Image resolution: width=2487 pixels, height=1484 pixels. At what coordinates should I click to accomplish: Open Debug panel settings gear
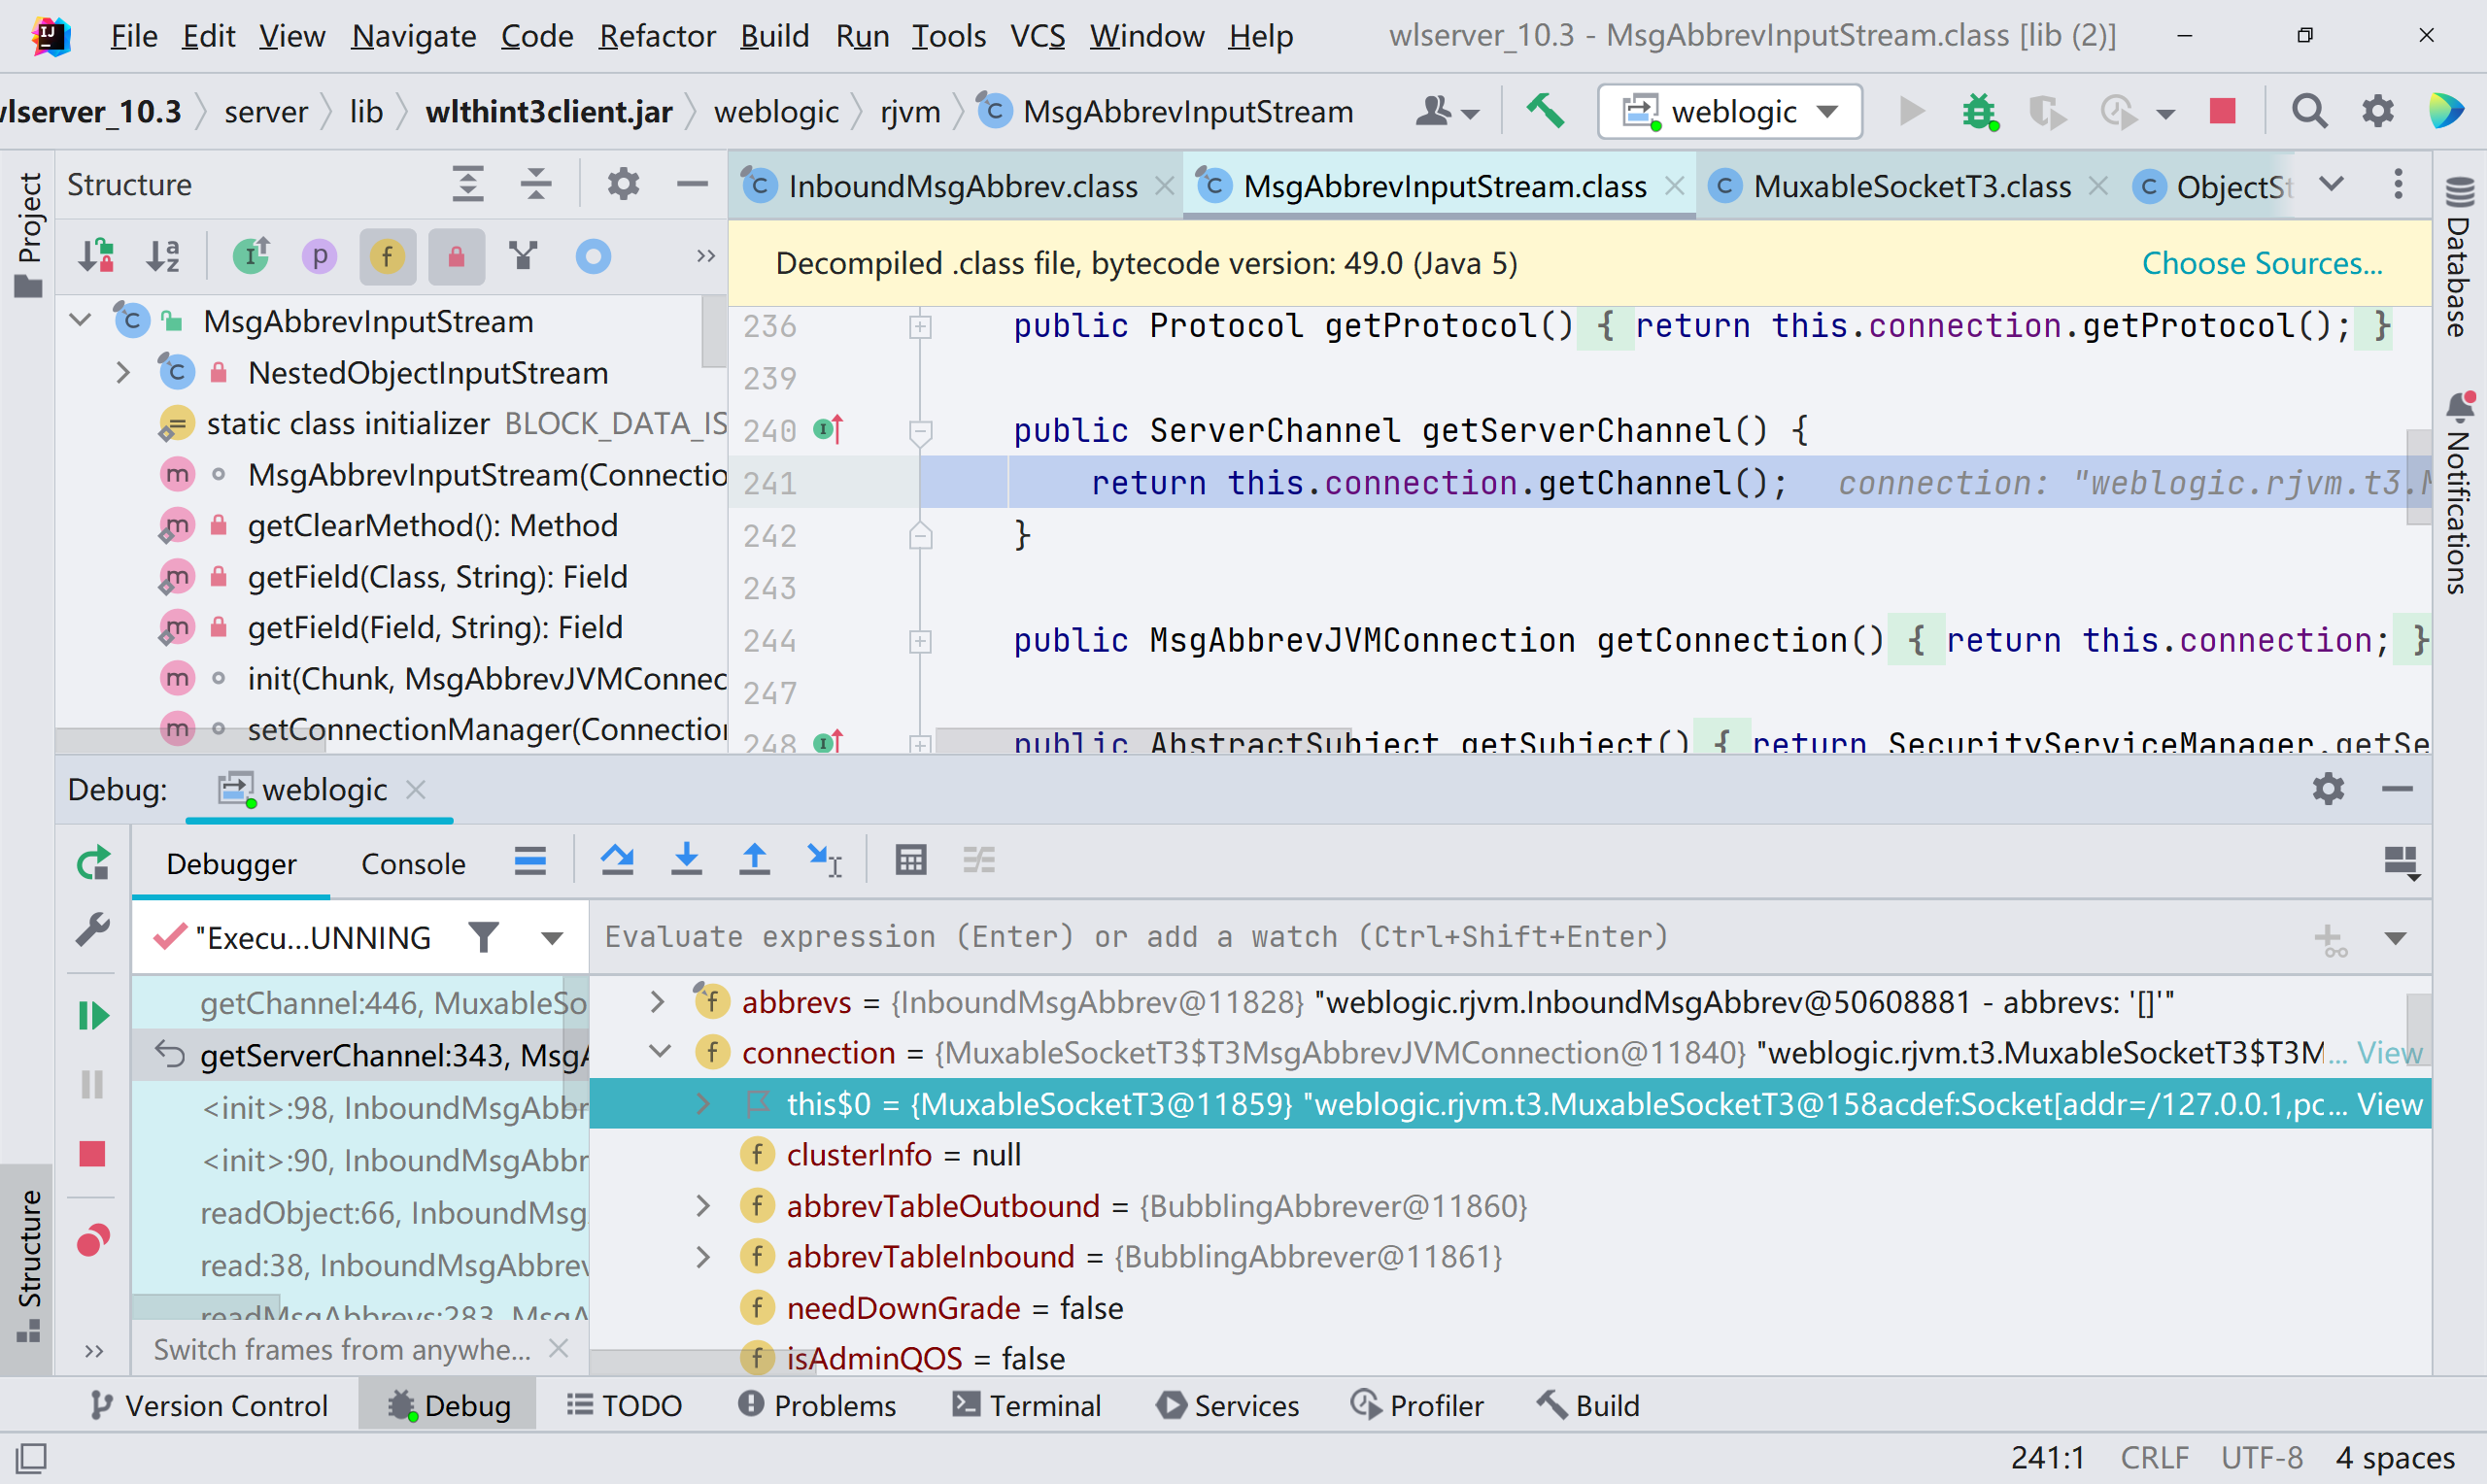point(2328,789)
